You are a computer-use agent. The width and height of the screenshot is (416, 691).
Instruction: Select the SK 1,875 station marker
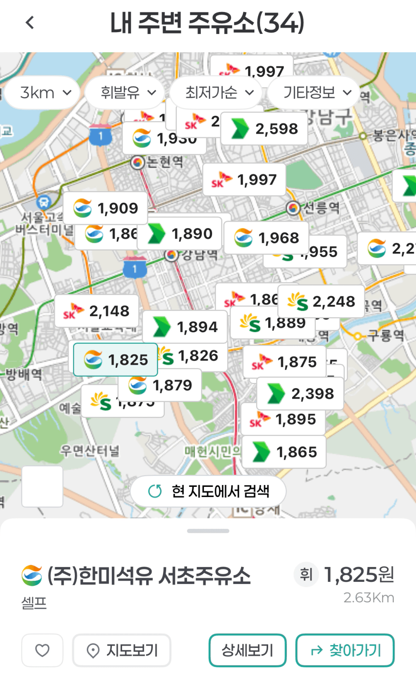click(x=285, y=362)
